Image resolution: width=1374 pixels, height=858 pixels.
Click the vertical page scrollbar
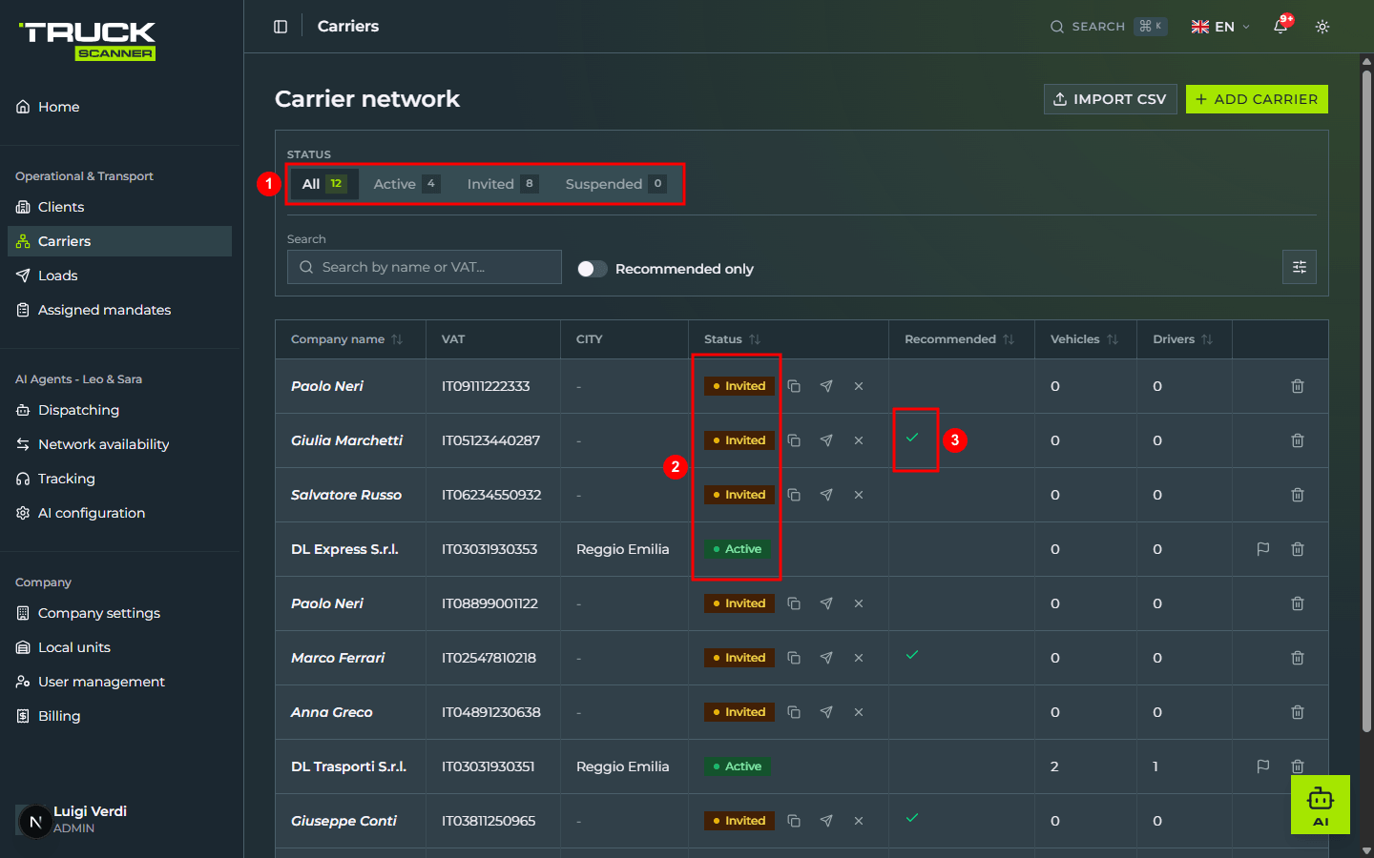1366,400
